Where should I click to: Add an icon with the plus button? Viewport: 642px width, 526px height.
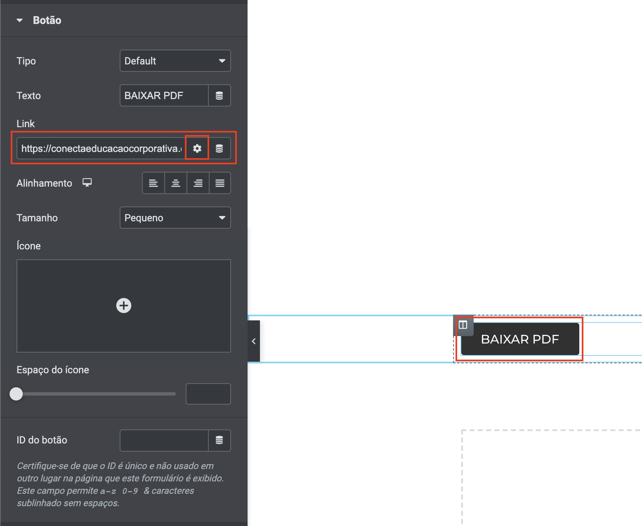124,306
